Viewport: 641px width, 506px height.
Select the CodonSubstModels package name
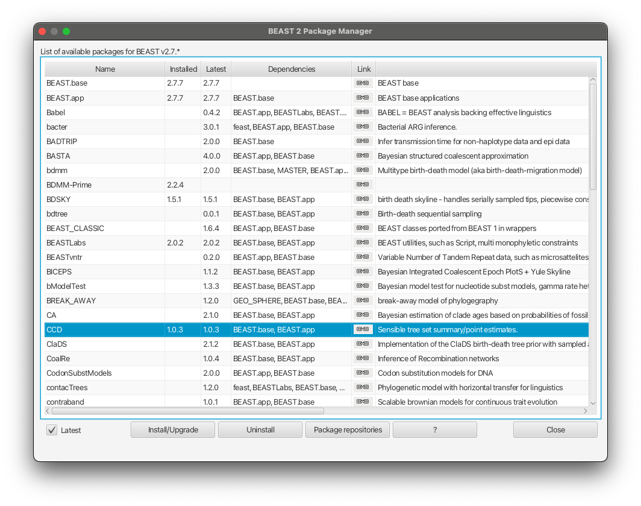click(x=79, y=373)
